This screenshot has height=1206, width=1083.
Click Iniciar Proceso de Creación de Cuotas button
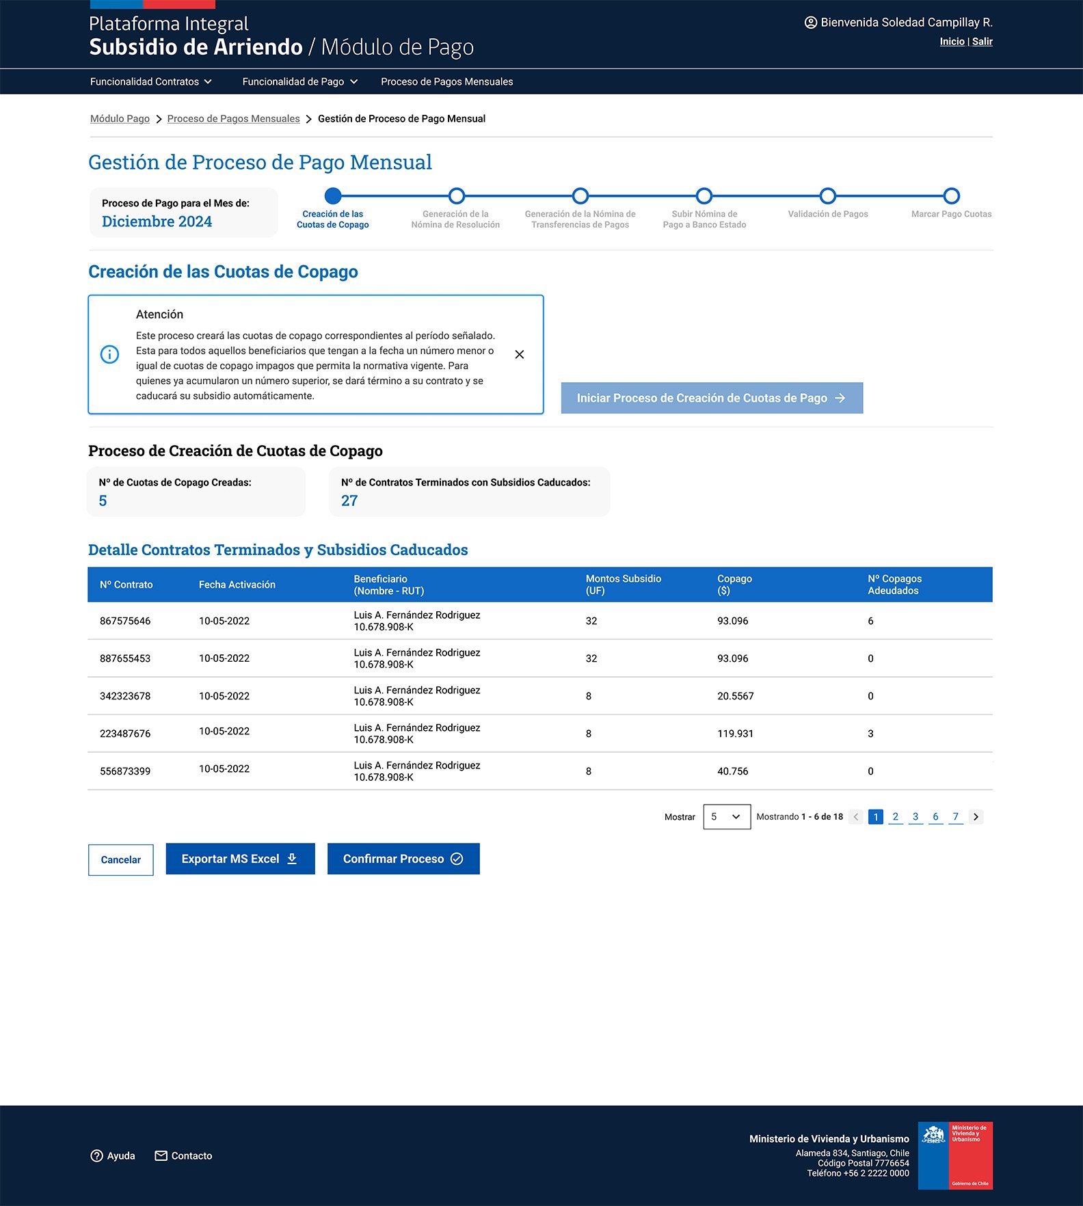pos(712,398)
